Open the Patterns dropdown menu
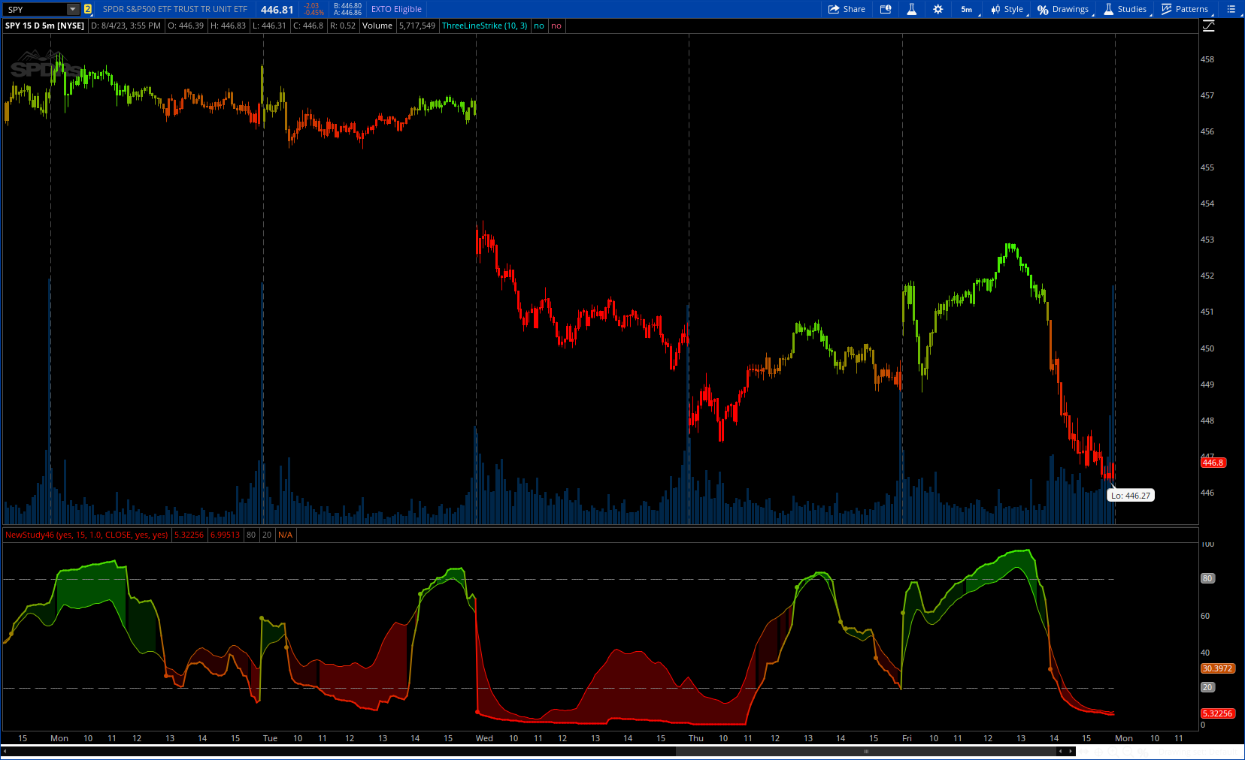Image resolution: width=1245 pixels, height=760 pixels. pyautogui.click(x=1185, y=9)
